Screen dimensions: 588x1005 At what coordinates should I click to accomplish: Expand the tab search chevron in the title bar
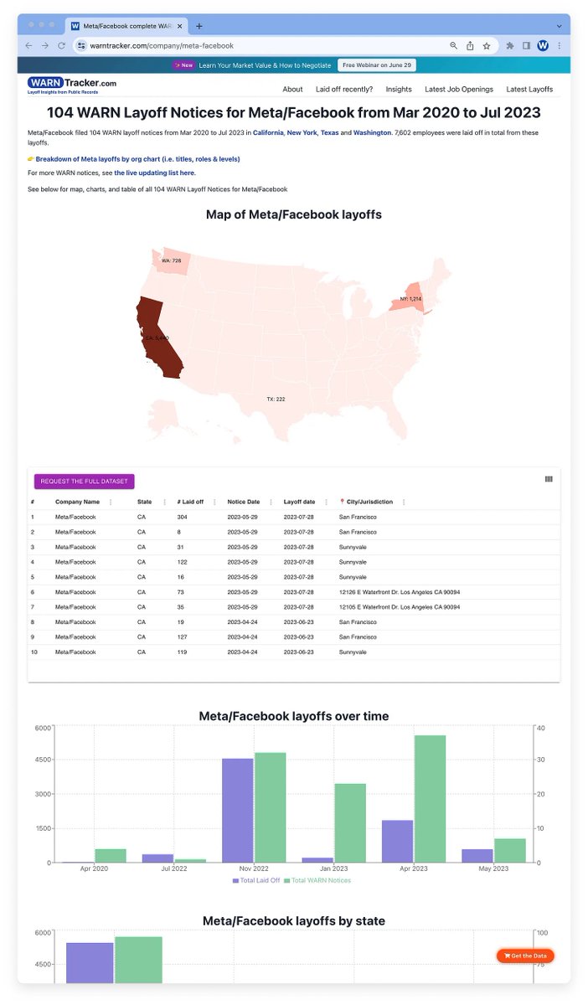pyautogui.click(x=559, y=26)
